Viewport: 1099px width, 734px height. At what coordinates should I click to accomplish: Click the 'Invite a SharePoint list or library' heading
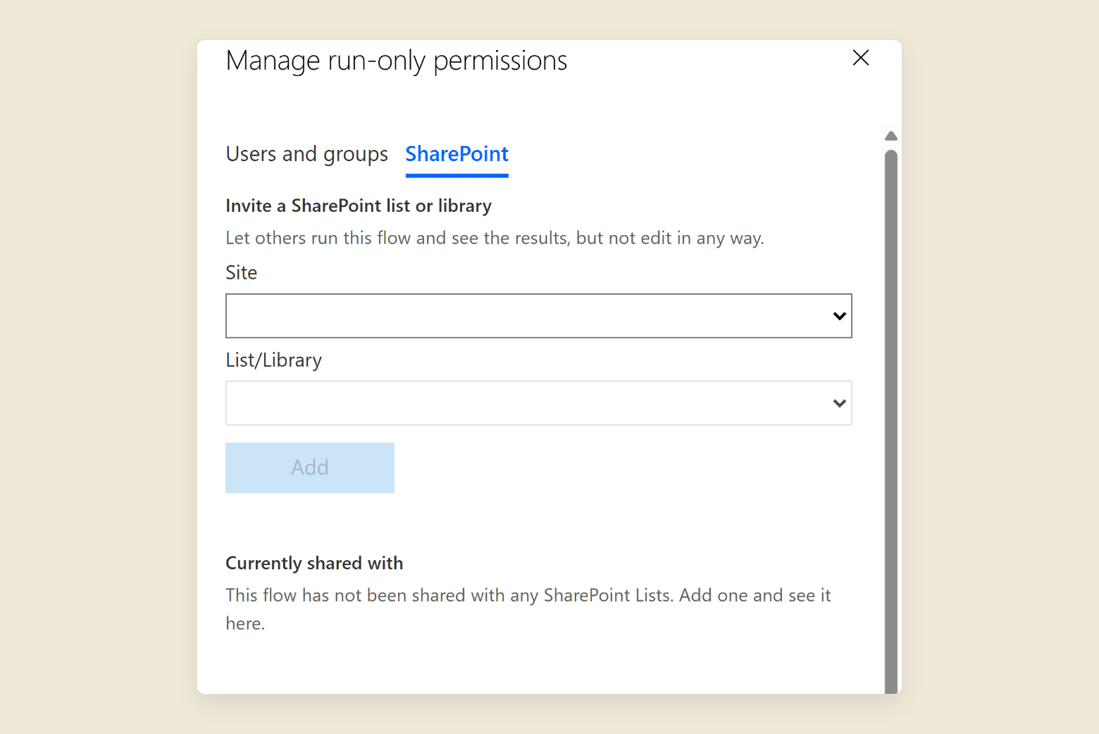(x=359, y=205)
